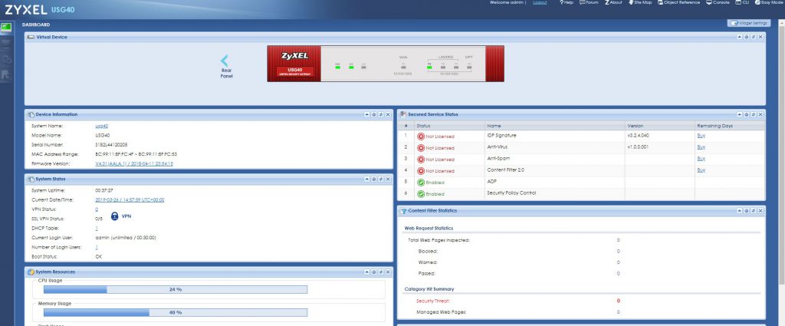Collapse the Virtual Device widget
The height and width of the screenshot is (326, 785).
point(740,37)
